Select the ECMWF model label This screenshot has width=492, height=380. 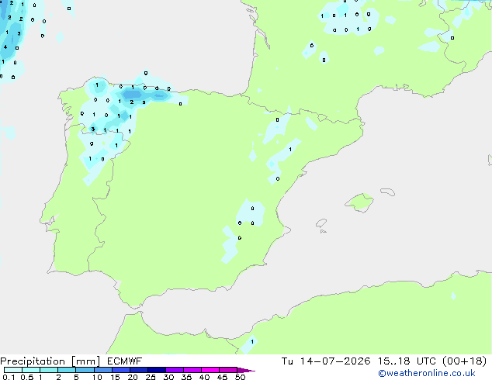(x=125, y=361)
